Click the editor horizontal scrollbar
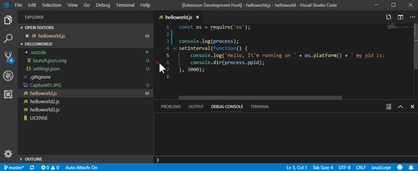This screenshot has height=171, width=418. point(260,98)
